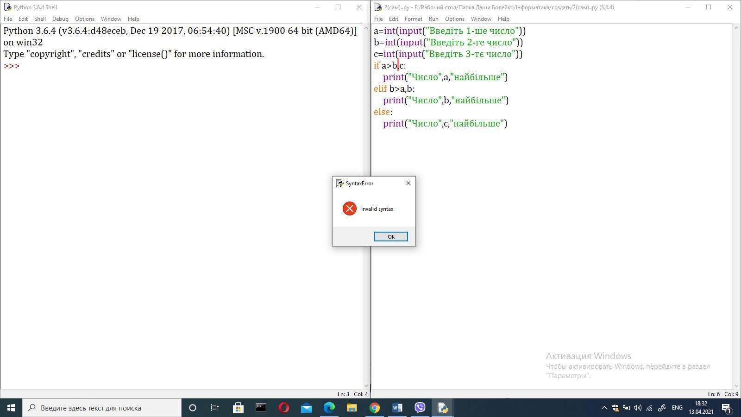Open Shell menu in Python Shell window

pos(40,19)
